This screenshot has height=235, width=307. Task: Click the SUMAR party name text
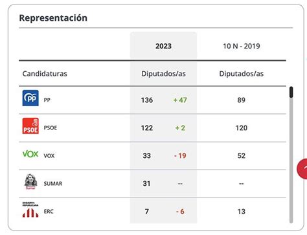click(x=53, y=183)
